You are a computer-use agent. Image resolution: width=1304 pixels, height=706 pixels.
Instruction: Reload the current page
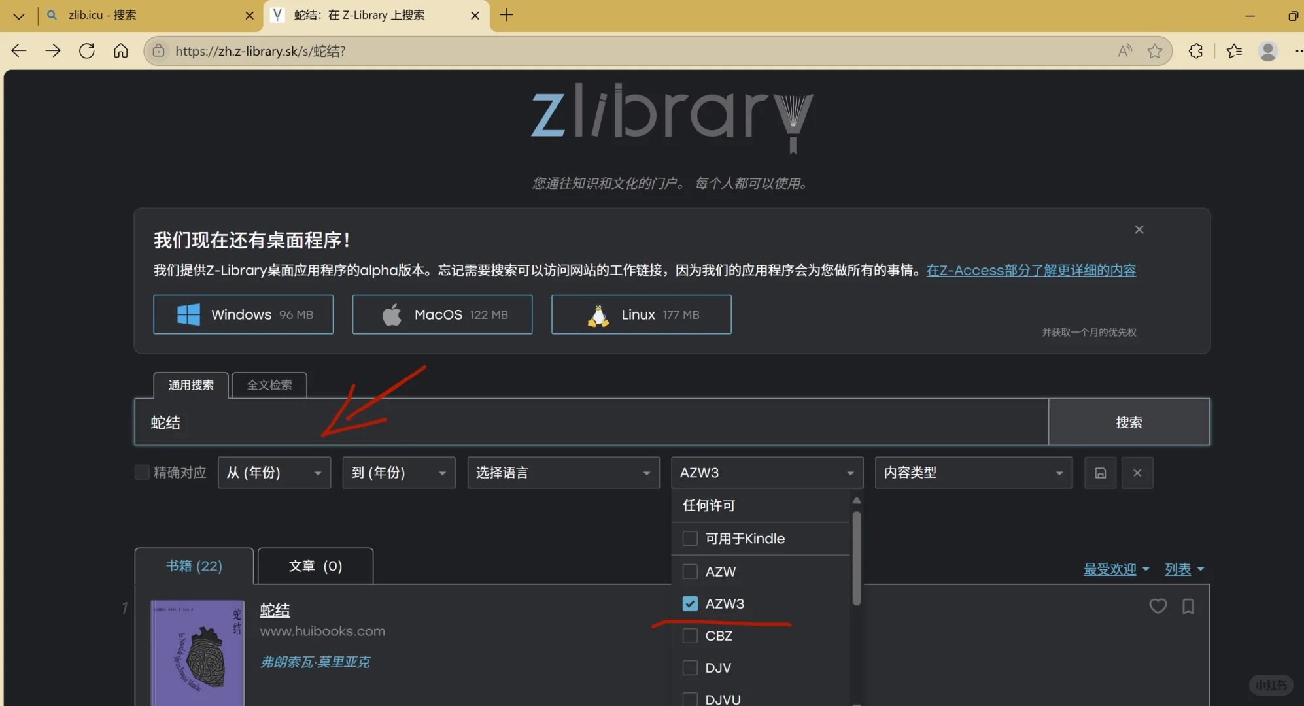(87, 51)
